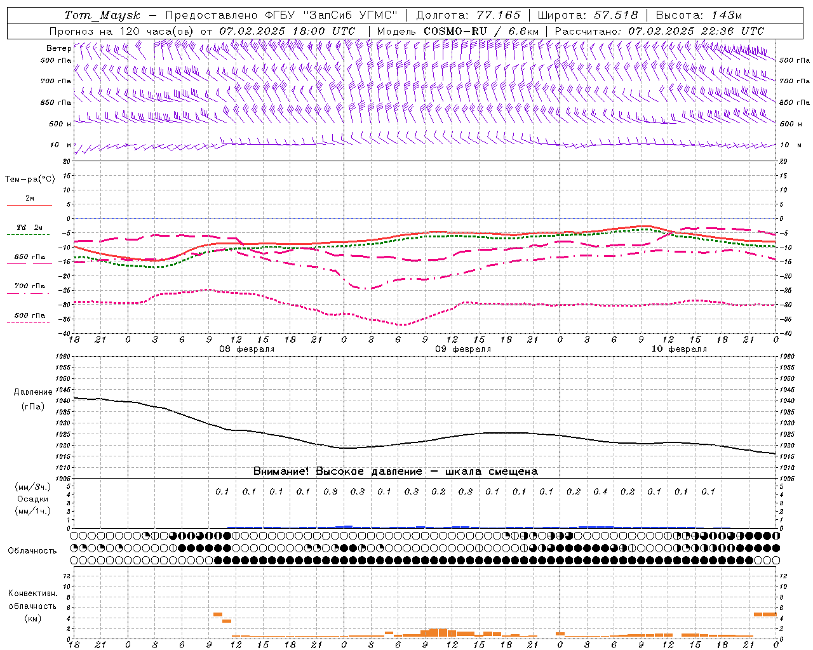Click the 0.4 precipitation amount value

[x=600, y=491]
